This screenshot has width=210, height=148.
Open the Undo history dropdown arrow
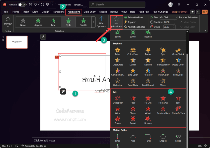pyautogui.click(x=38, y=5)
